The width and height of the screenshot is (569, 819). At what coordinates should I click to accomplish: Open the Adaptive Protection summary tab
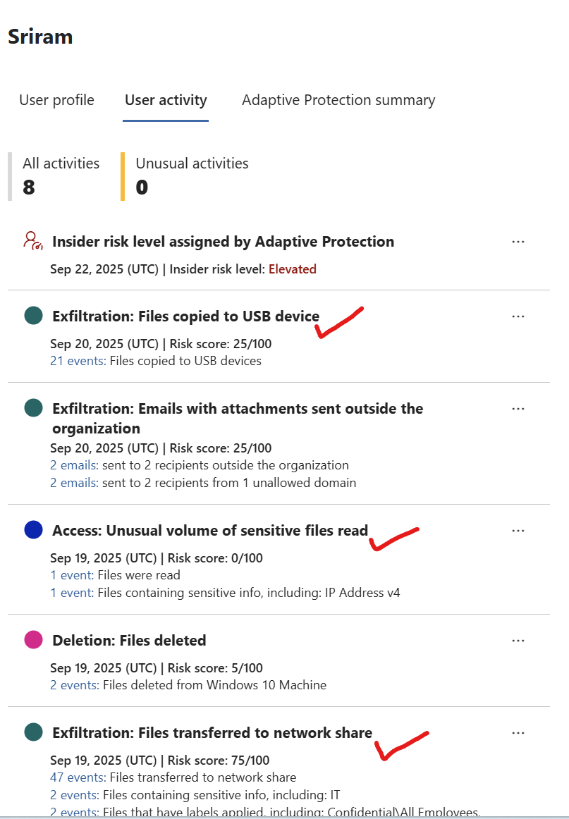tap(338, 100)
